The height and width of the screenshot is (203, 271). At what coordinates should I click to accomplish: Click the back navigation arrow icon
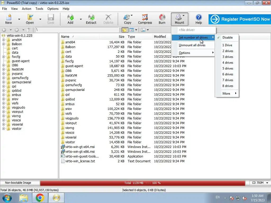tap(4, 30)
